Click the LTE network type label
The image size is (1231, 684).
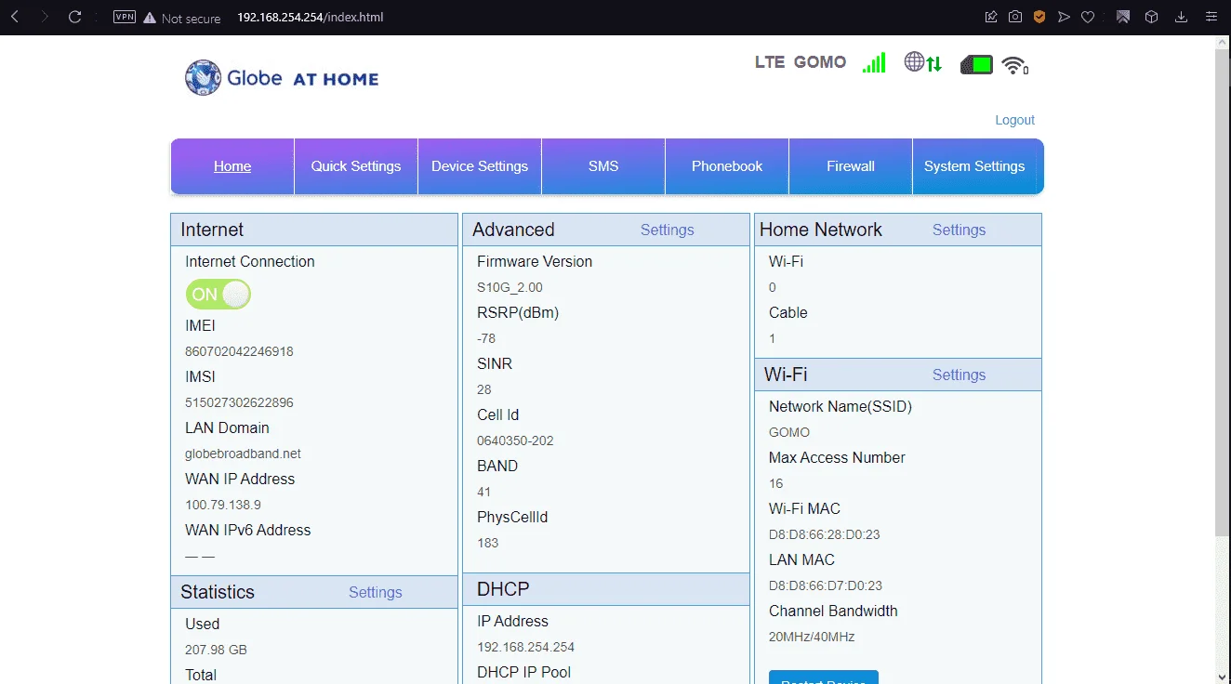pos(770,62)
